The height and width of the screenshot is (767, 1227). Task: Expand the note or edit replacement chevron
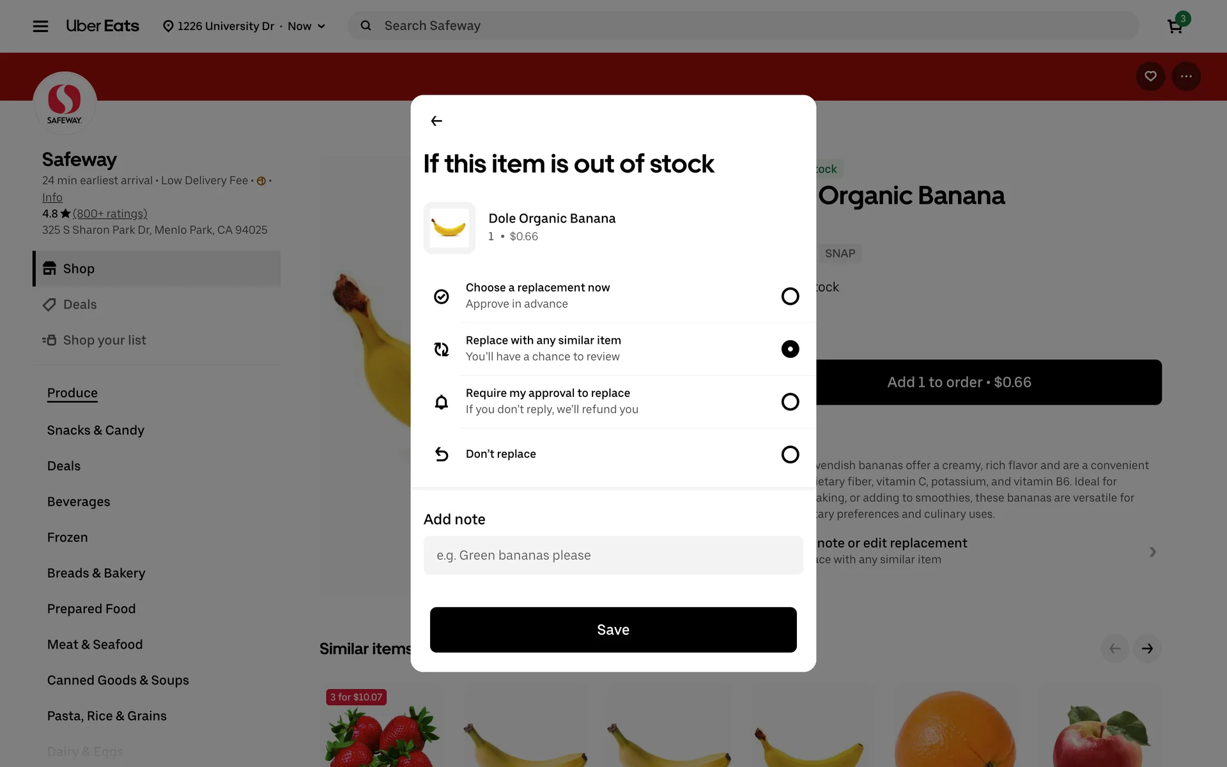[x=1152, y=552]
